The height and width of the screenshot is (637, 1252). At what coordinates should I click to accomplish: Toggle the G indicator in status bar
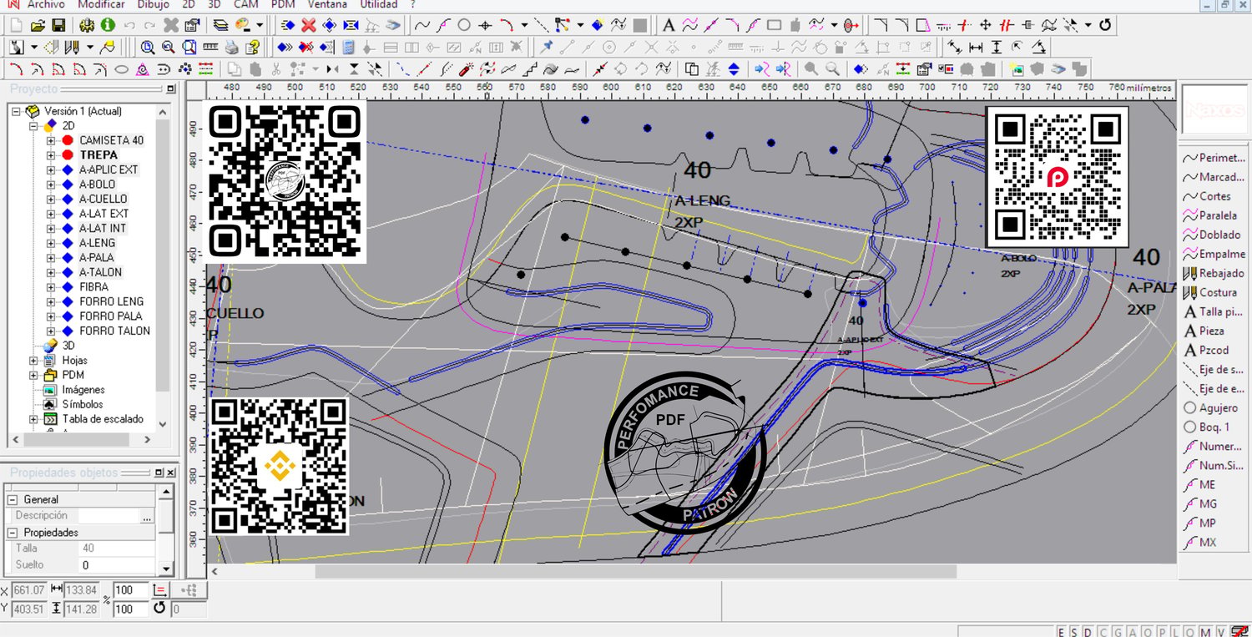click(1117, 632)
